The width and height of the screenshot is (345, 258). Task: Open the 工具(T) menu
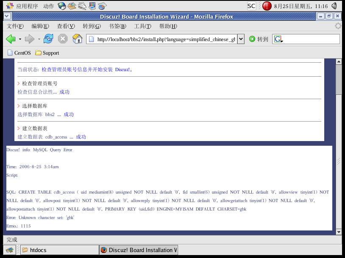[x=143, y=26]
